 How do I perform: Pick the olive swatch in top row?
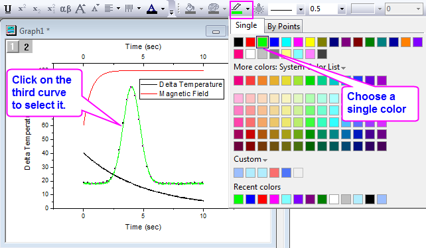[322, 42]
